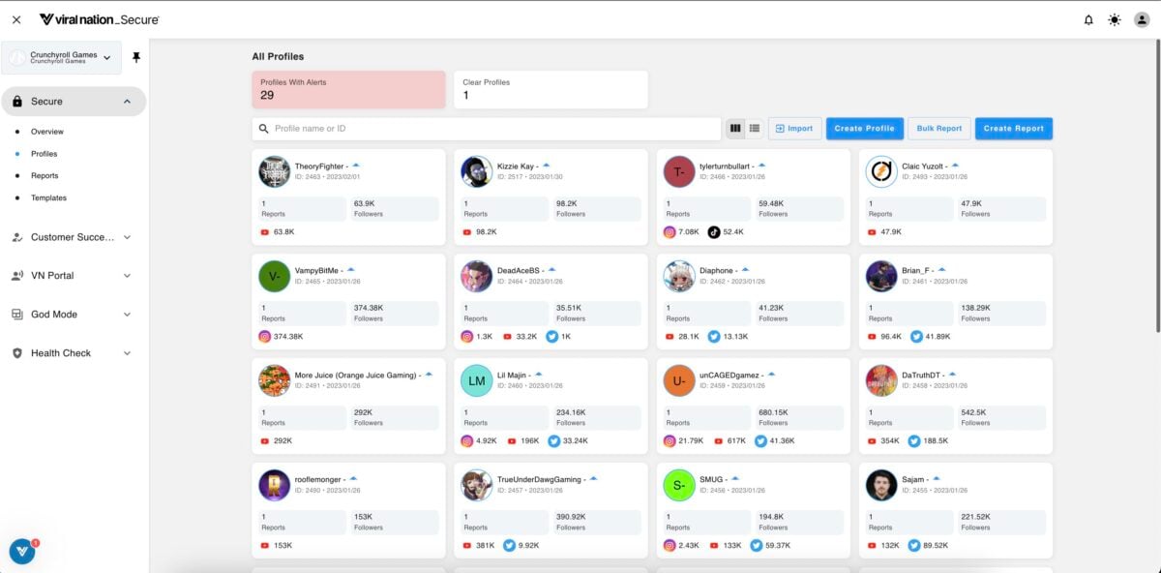The width and height of the screenshot is (1161, 573).
Task: Switch to list view layout
Action: 754,127
